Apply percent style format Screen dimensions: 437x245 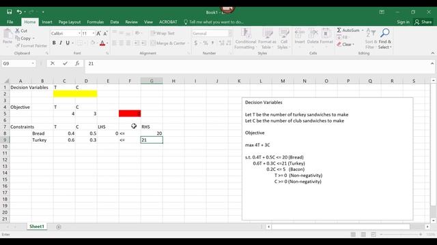(206, 43)
